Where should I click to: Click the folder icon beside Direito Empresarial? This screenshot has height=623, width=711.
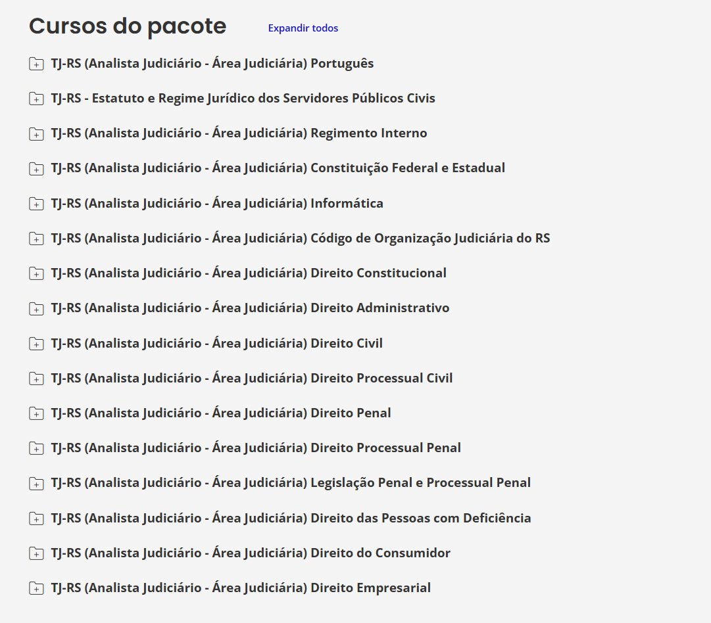coord(36,588)
